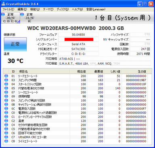Select the UltraDMA CRC エラー数 row name

point(32,137)
